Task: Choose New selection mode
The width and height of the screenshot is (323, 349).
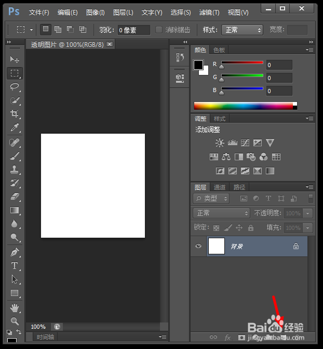Action: click(x=46, y=29)
